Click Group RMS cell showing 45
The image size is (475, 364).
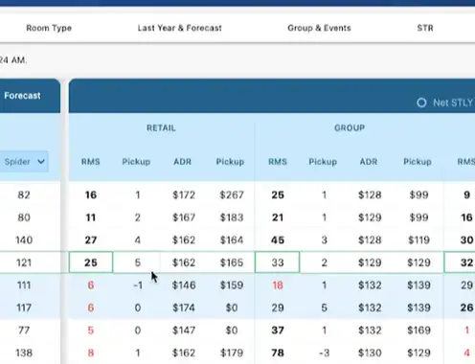pos(278,239)
